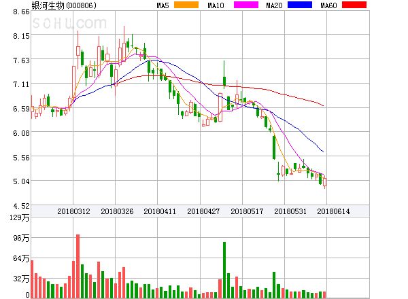
Task: Click the MA10 legend label
Action: point(216,5)
